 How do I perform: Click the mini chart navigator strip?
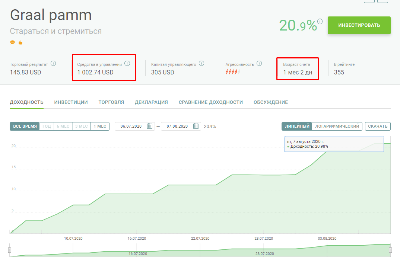[x=200, y=250]
